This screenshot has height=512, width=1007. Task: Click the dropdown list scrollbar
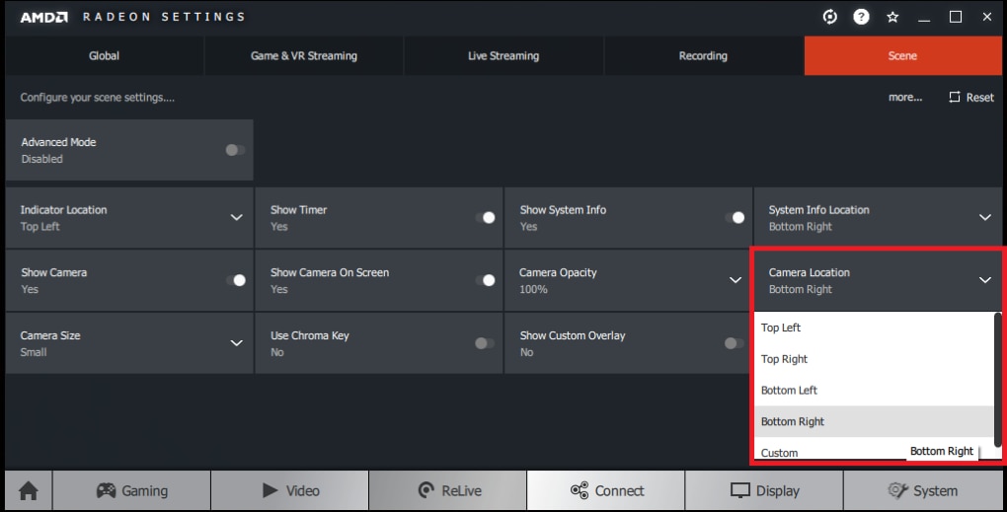tap(997, 380)
